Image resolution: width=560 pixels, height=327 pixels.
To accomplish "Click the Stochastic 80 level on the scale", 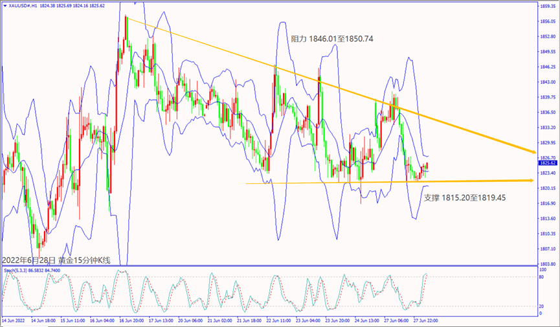I will 541,277.
